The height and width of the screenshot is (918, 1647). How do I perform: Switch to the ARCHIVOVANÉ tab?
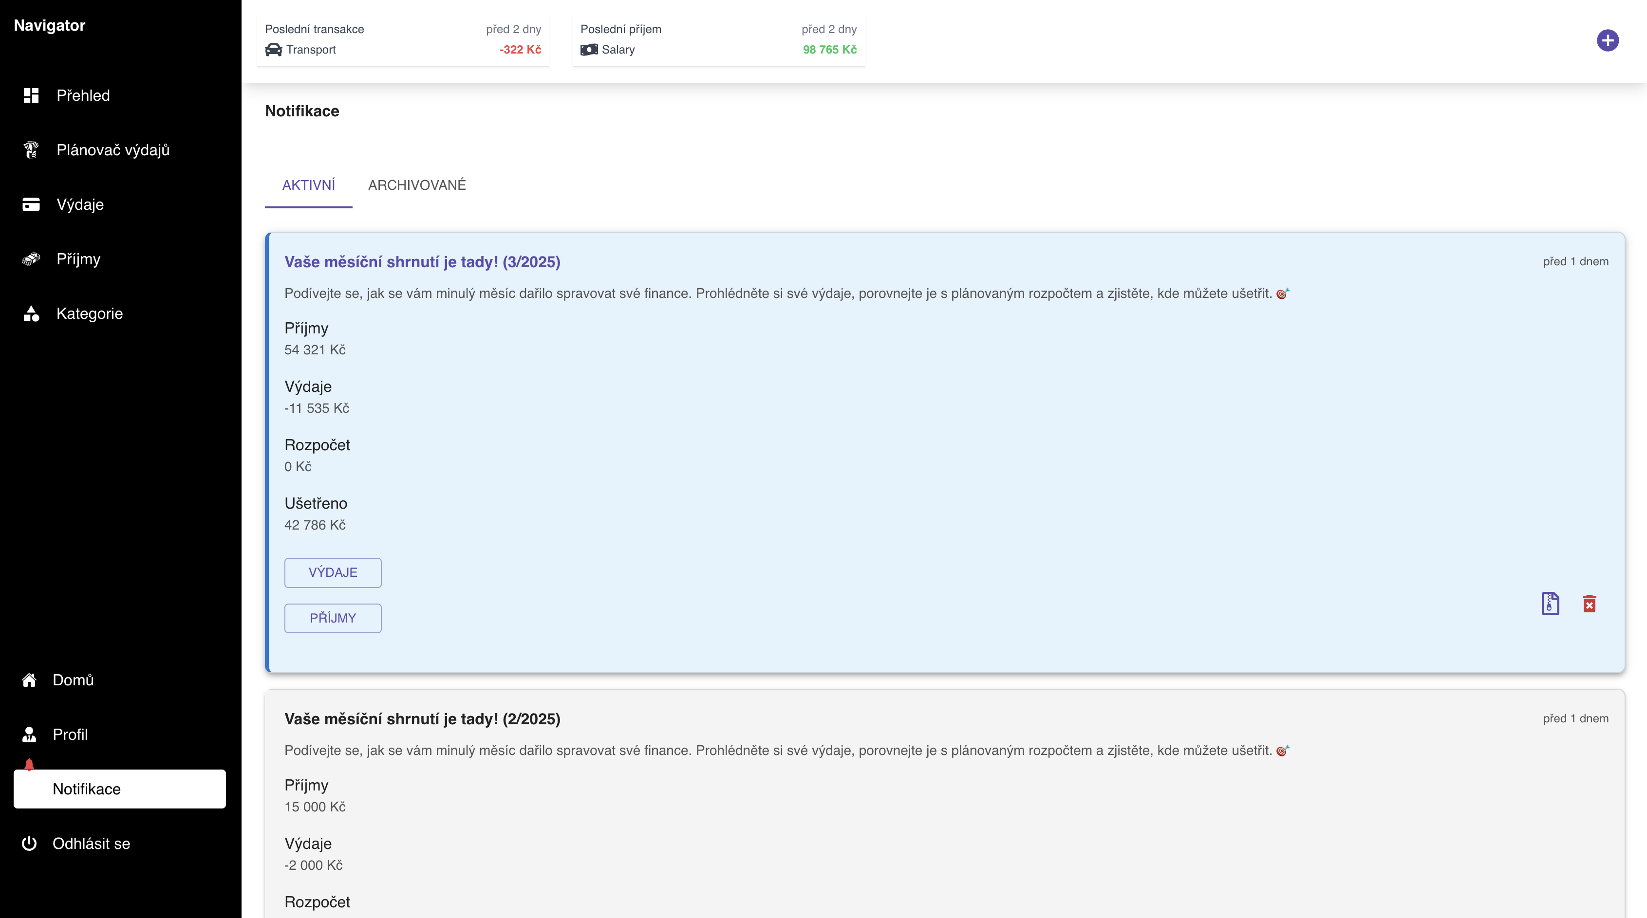[x=417, y=185]
